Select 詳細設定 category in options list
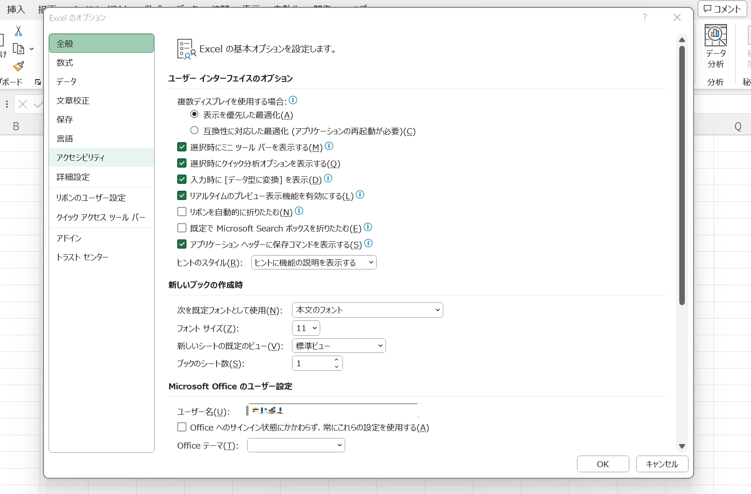The height and width of the screenshot is (494, 751). click(x=101, y=177)
